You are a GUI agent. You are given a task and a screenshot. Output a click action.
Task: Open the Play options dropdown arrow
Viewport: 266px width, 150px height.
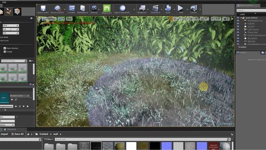187,9
